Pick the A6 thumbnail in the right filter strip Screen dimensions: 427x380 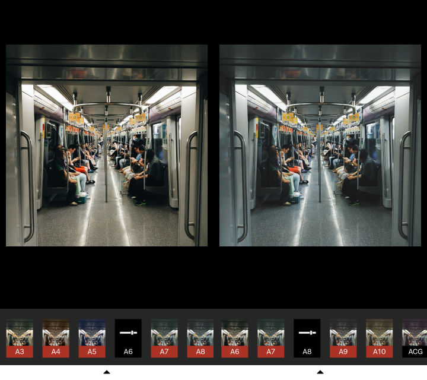235,338
